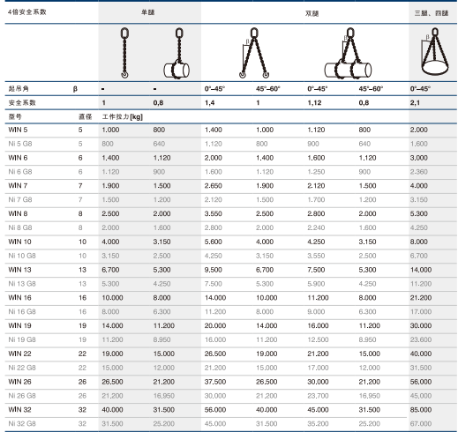Image resolution: width=458 pixels, height=432 pixels.
Task: Click the WIN 6 row label
Action: coord(18,158)
